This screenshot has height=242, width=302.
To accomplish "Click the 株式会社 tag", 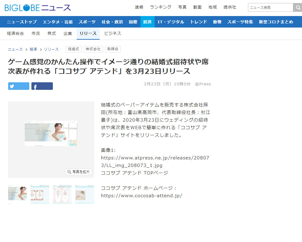I will tap(93, 49).
